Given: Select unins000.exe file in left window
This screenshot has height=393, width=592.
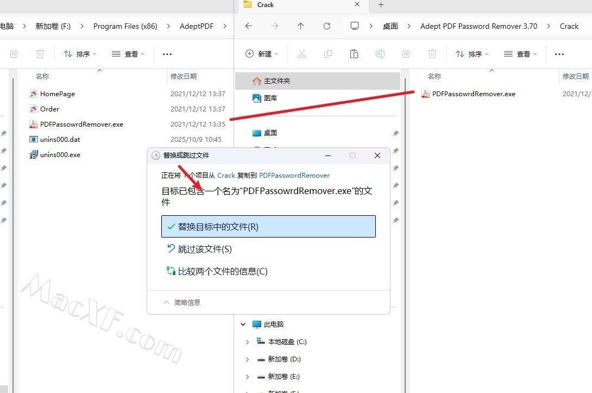Looking at the screenshot, I should point(60,155).
